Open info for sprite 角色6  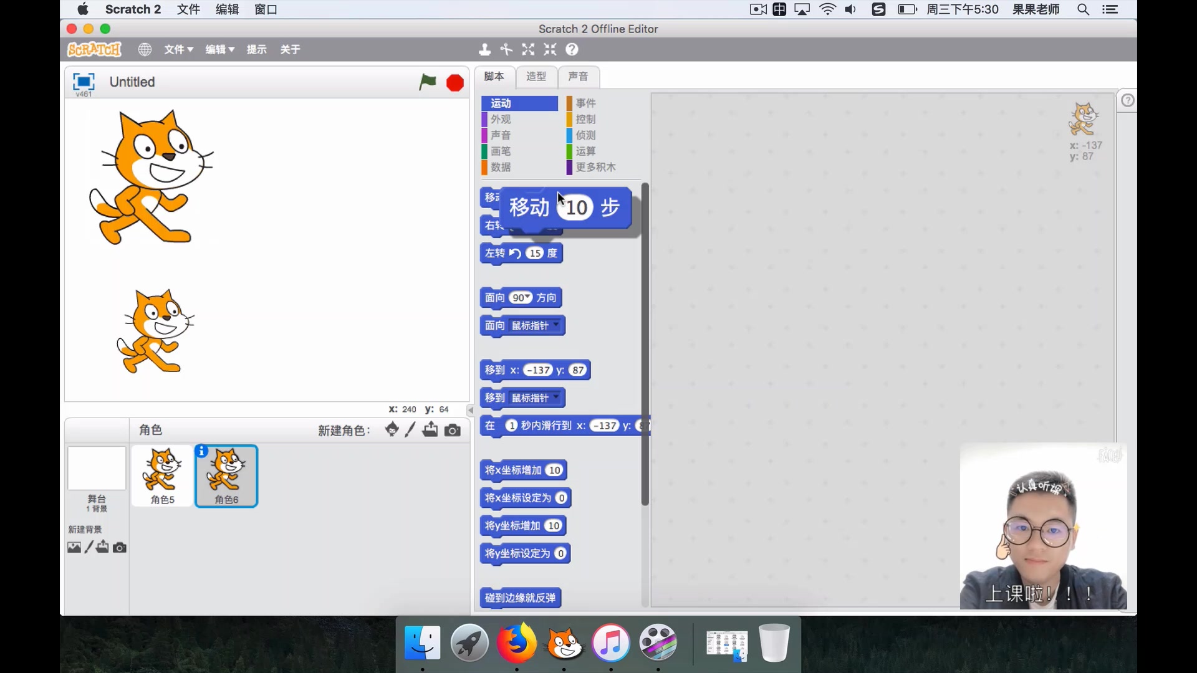coord(201,452)
